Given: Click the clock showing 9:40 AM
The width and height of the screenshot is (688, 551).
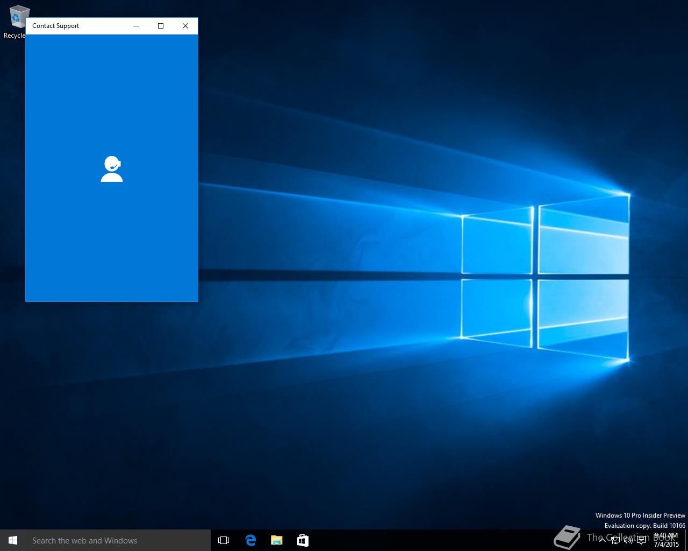Looking at the screenshot, I should pos(666,540).
